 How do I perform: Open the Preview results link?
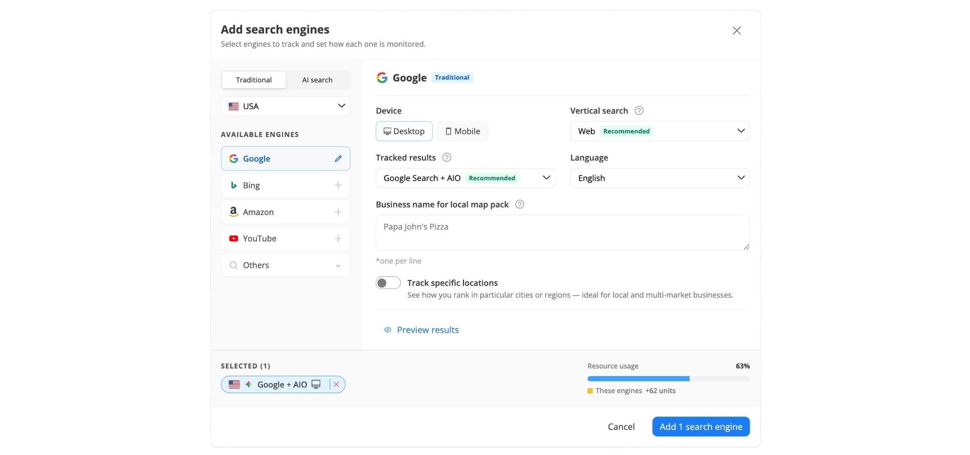428,330
